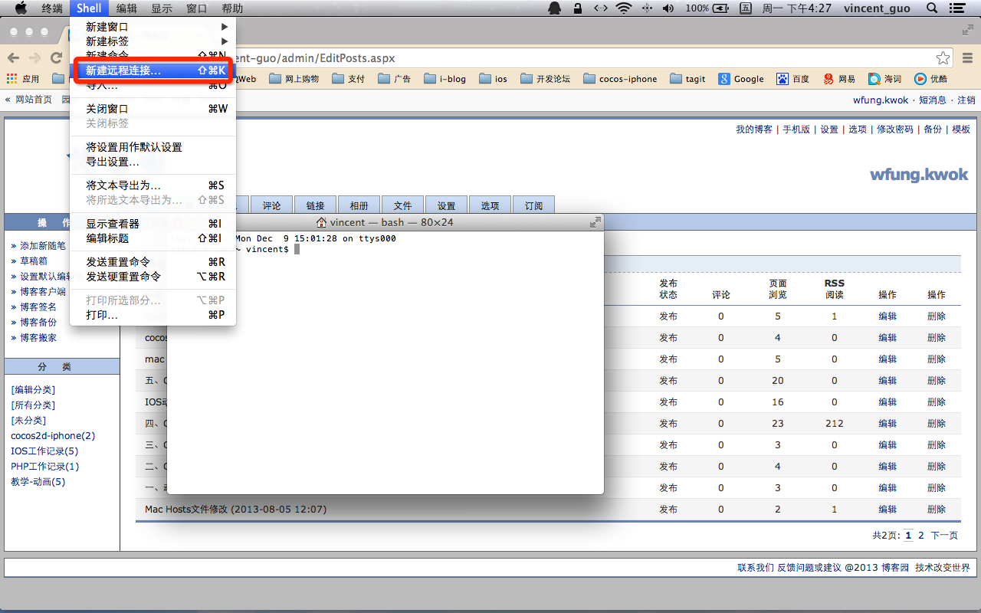Open the Chrome menu hamburger icon
Image resolution: width=981 pixels, height=613 pixels.
[966, 58]
